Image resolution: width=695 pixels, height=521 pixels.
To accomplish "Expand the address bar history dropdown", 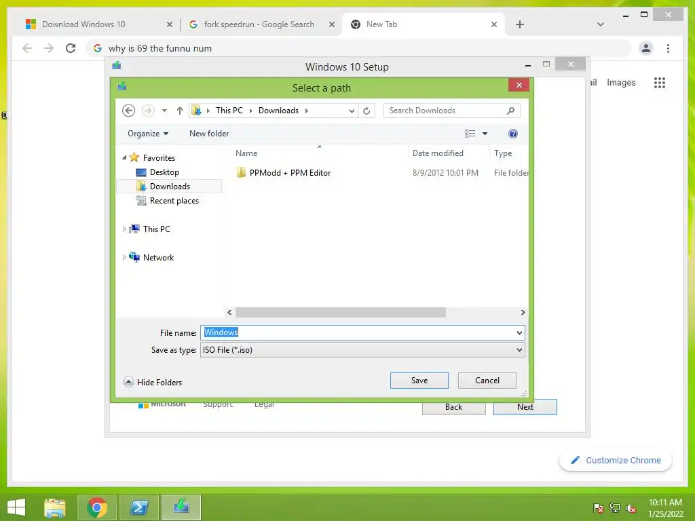I will point(352,111).
